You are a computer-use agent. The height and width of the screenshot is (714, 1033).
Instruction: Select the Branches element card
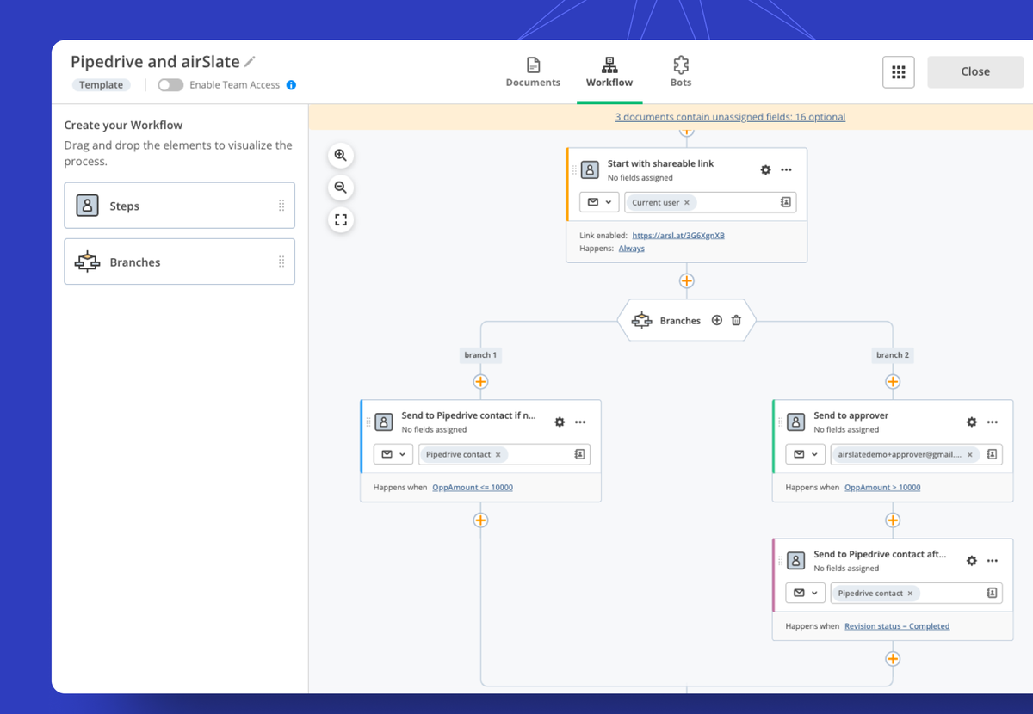(180, 262)
